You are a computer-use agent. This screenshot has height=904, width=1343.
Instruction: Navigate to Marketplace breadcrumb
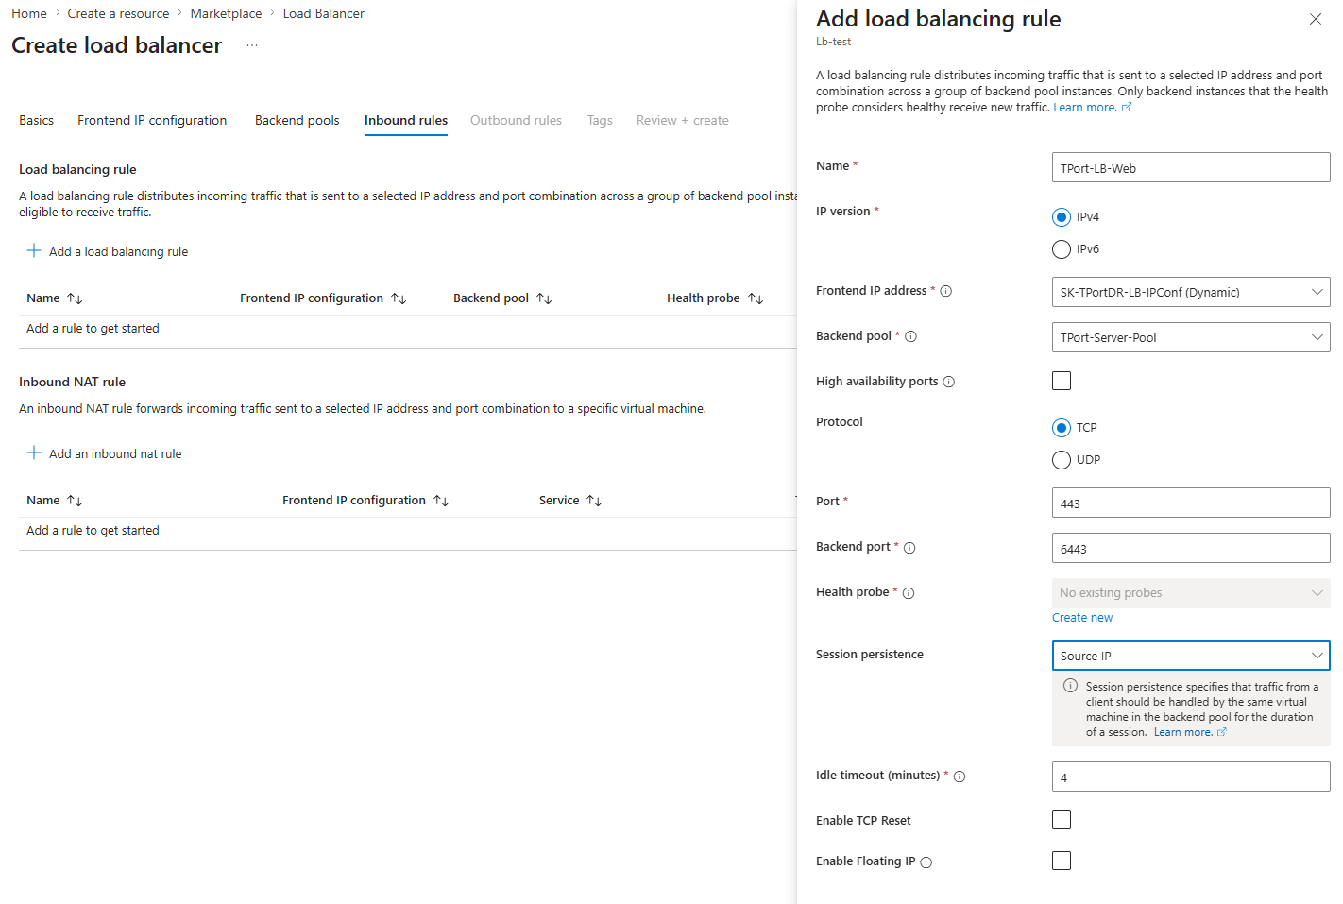click(226, 13)
